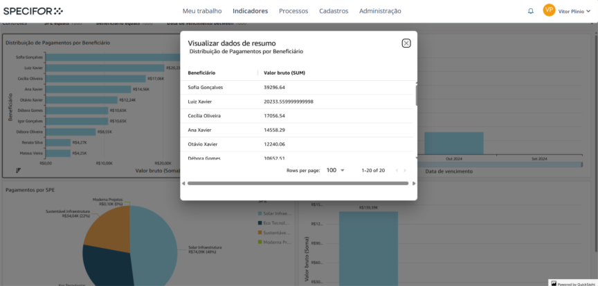Select the Luiz Xavier table cell
The image size is (598, 286).
(200, 102)
